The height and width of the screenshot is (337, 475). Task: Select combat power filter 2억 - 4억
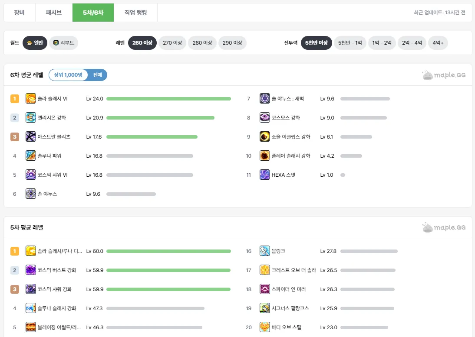click(x=412, y=42)
